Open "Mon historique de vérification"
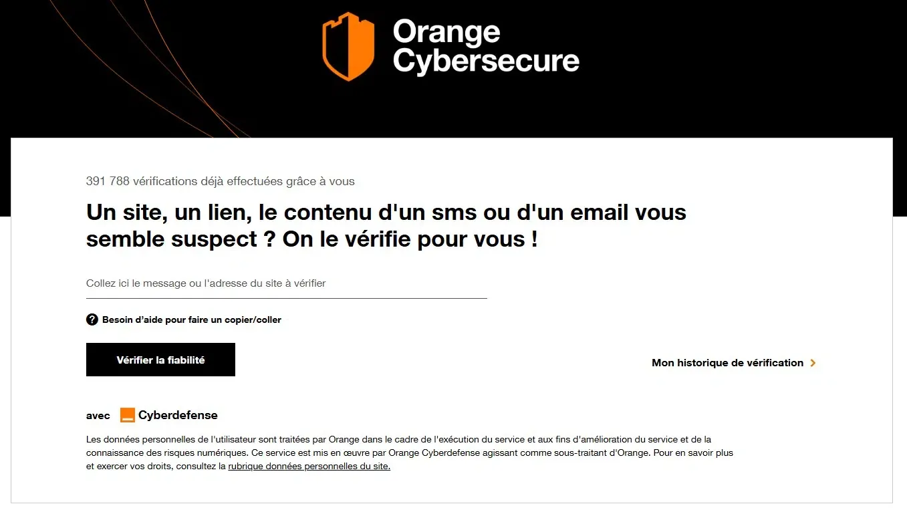 pyautogui.click(x=727, y=363)
